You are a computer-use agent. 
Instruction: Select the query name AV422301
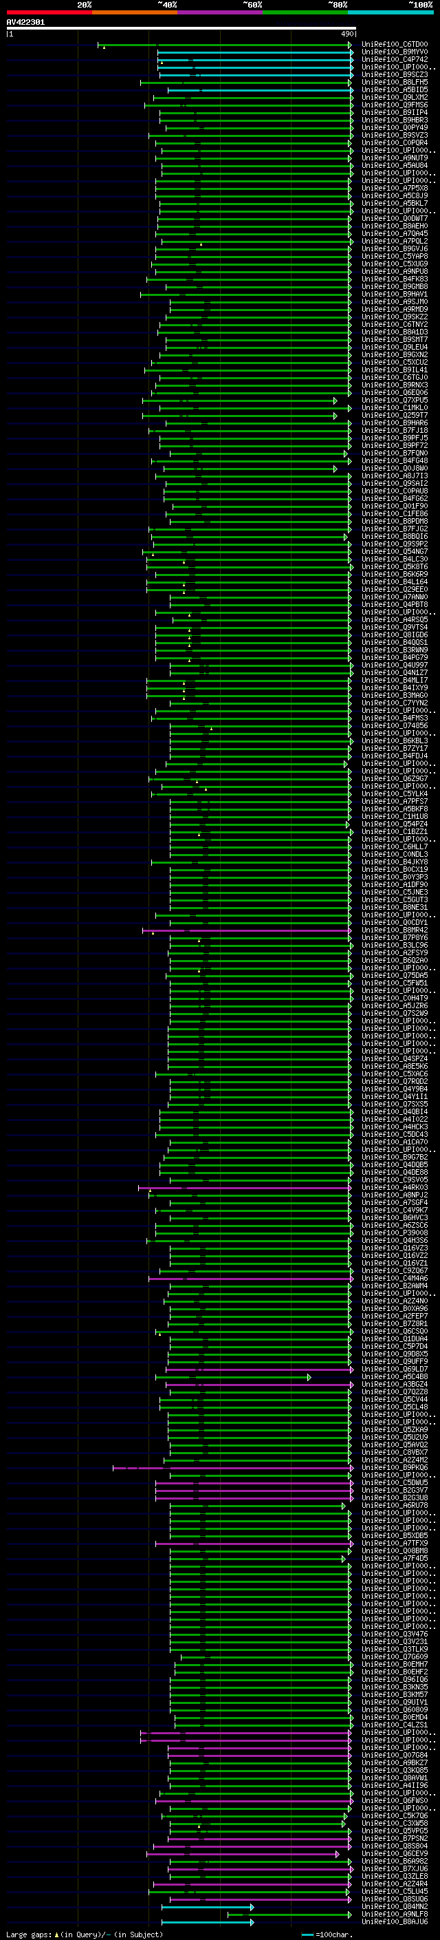tap(25, 23)
